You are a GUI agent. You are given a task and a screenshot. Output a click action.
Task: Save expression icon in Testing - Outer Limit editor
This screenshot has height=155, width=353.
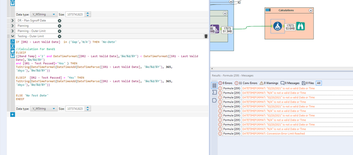[13, 55]
